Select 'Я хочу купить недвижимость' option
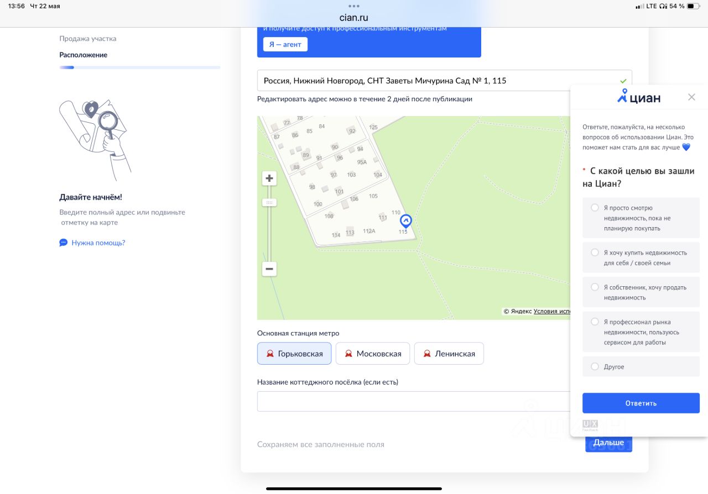708x494 pixels. 641,257
